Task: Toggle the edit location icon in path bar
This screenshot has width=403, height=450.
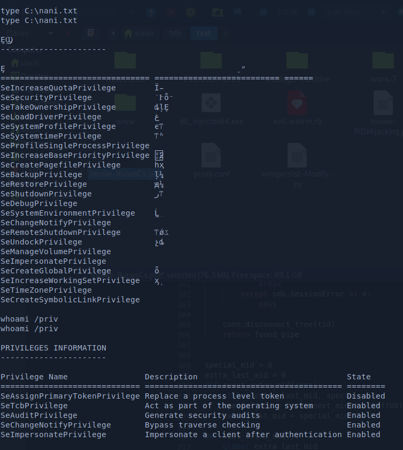Action: 91,33
